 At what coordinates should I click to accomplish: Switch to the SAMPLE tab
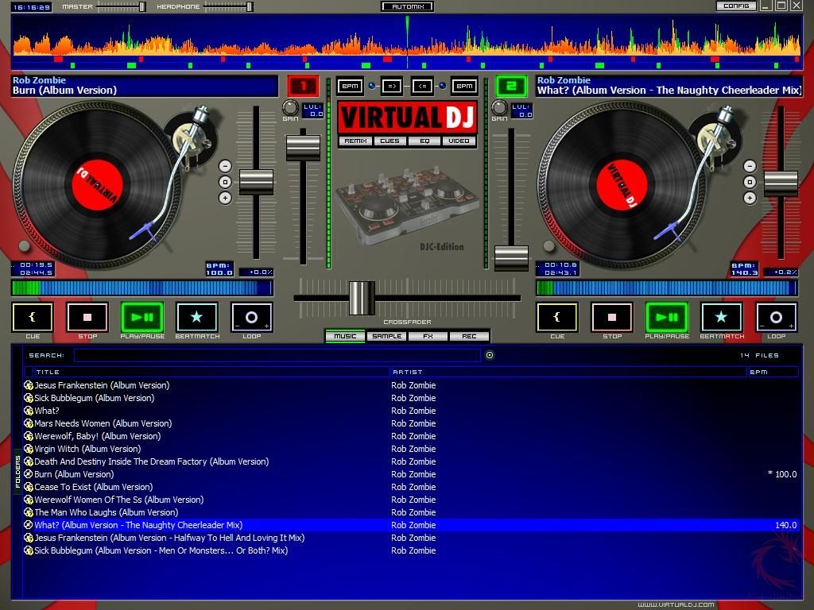point(387,336)
